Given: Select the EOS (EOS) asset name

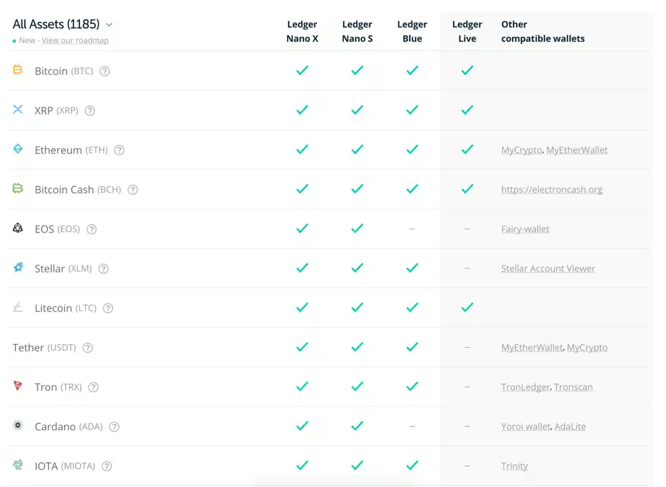Looking at the screenshot, I should click(x=57, y=229).
